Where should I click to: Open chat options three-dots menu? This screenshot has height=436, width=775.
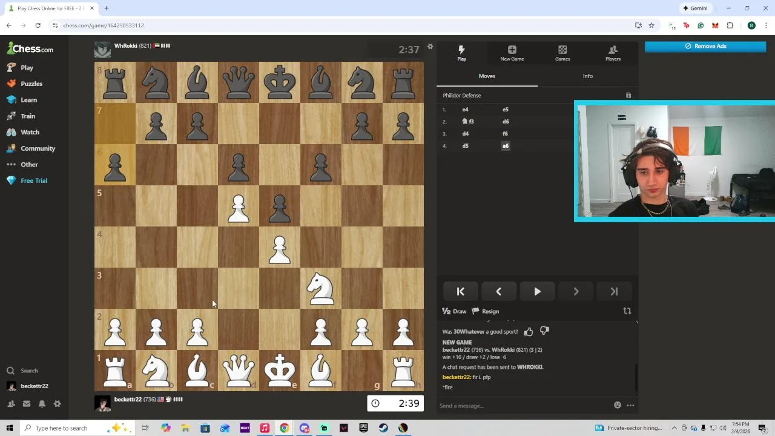pyautogui.click(x=630, y=405)
